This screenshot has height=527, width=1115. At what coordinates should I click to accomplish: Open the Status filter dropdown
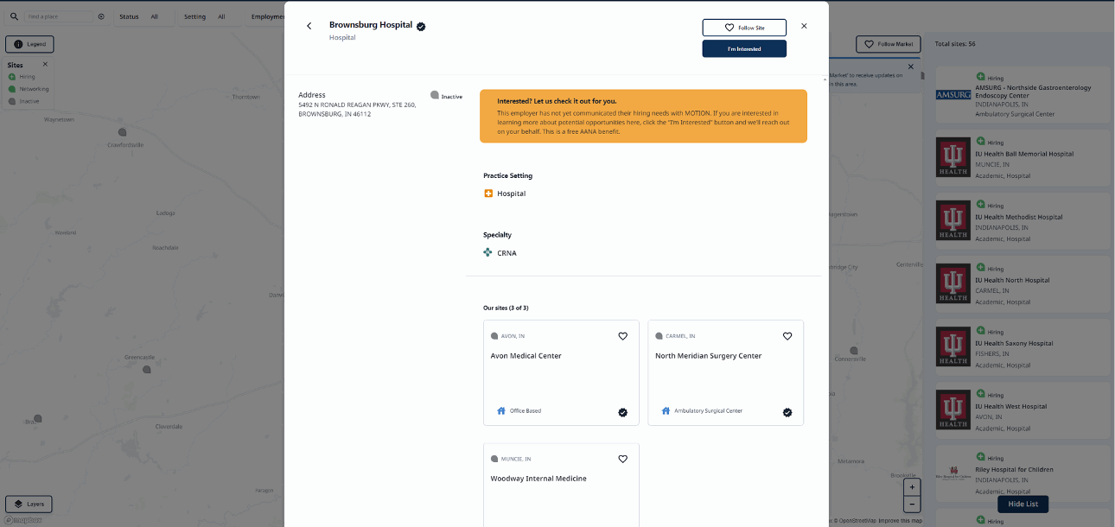tap(138, 16)
